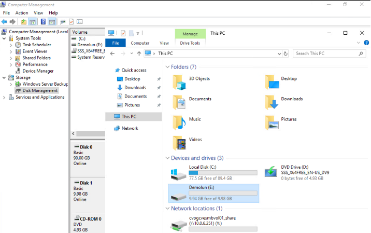
Task: Collapse the Folders (7) group
Action: [x=167, y=67]
